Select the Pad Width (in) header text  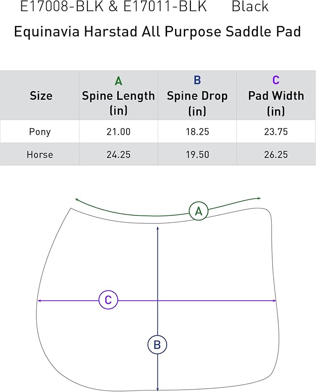click(276, 103)
